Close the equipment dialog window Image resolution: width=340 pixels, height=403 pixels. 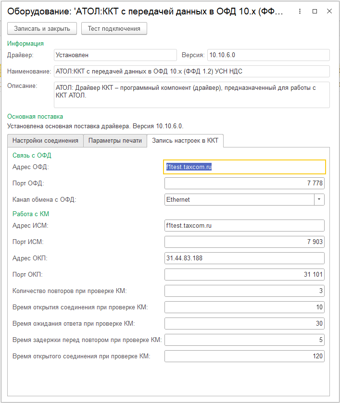click(x=329, y=11)
